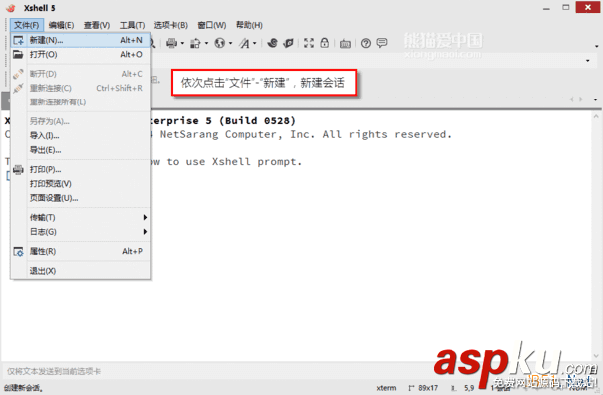603x395 pixels.
Task: Click the Xshell 5 title bar app icon
Action: pyautogui.click(x=10, y=8)
